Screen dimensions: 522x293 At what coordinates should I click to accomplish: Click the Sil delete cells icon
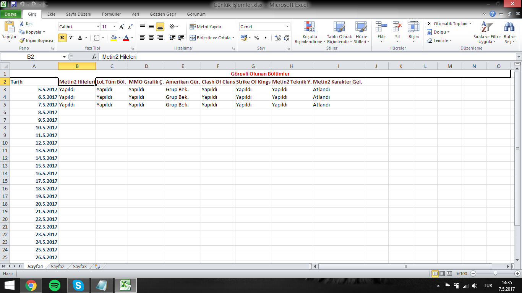pos(397,27)
